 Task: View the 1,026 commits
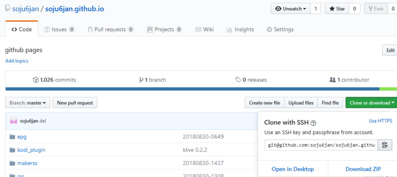pyautogui.click(x=54, y=80)
